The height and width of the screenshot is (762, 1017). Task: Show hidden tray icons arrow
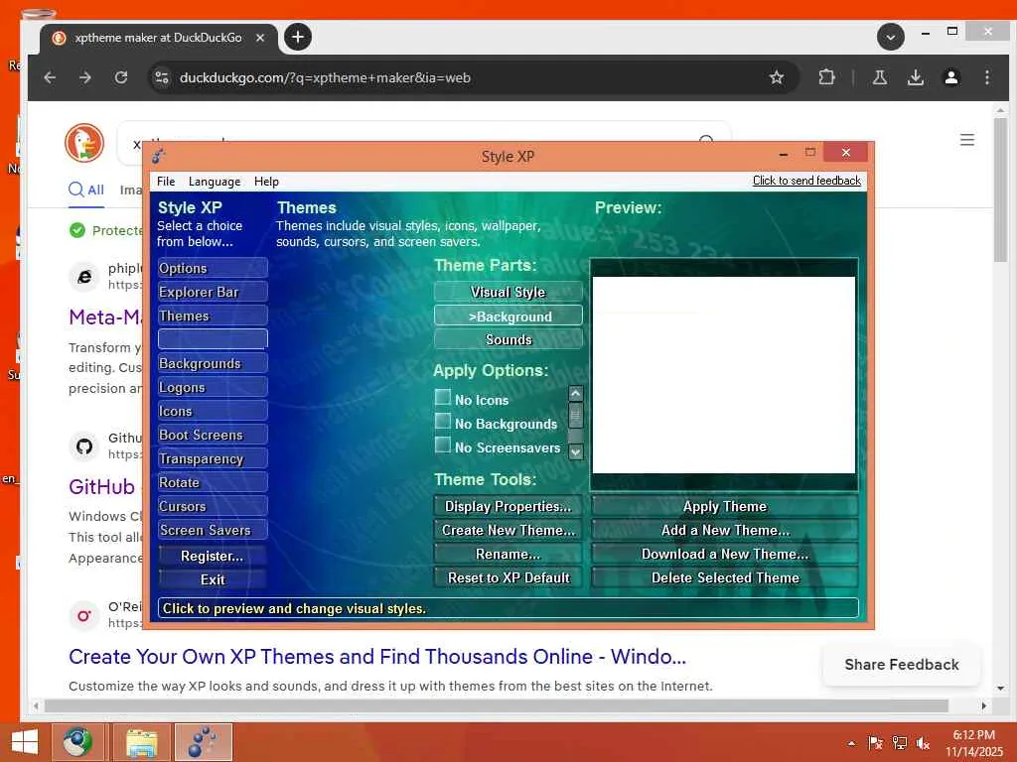tap(851, 743)
